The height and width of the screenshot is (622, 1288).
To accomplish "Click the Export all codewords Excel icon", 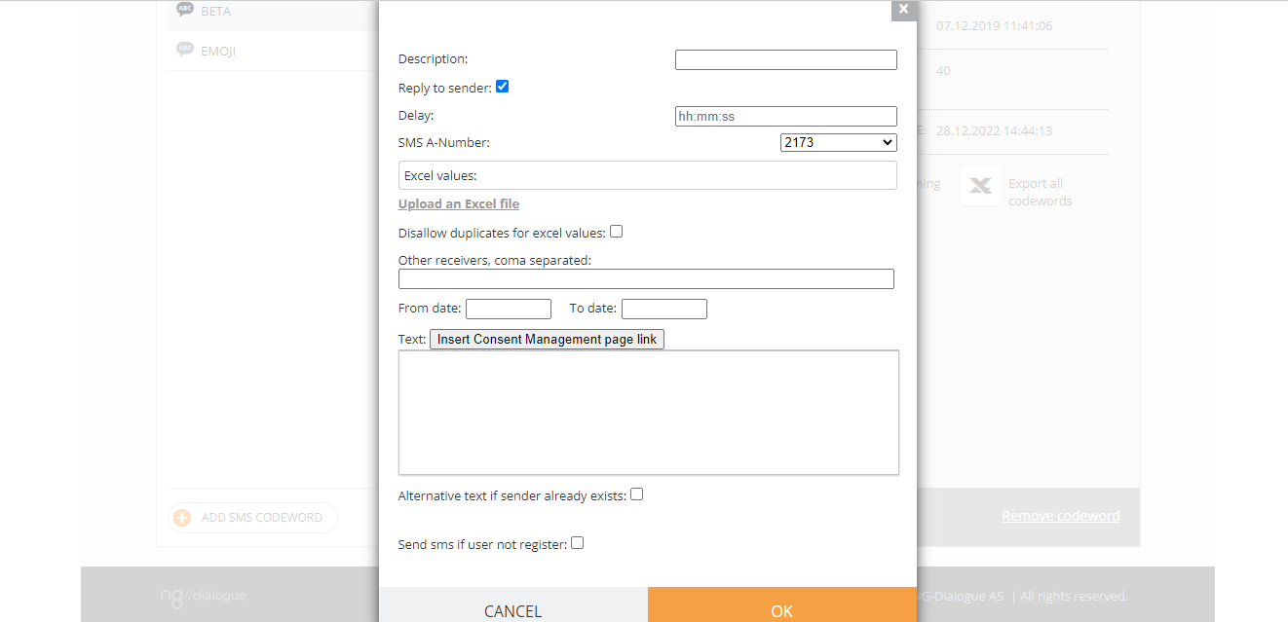I will coord(980,185).
